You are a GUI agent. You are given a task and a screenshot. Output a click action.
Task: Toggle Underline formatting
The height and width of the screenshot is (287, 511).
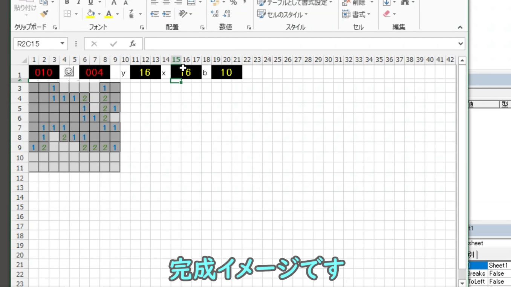point(90,2)
